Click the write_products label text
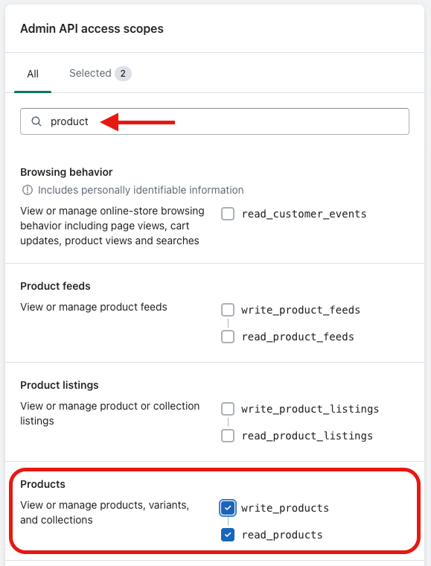This screenshot has height=566, width=431. point(285,508)
